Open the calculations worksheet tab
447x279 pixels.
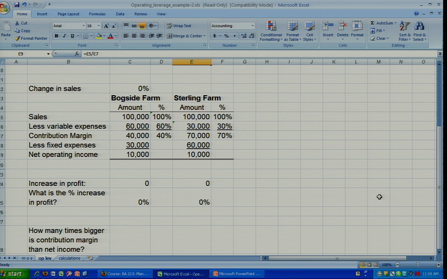pyautogui.click(x=69, y=258)
